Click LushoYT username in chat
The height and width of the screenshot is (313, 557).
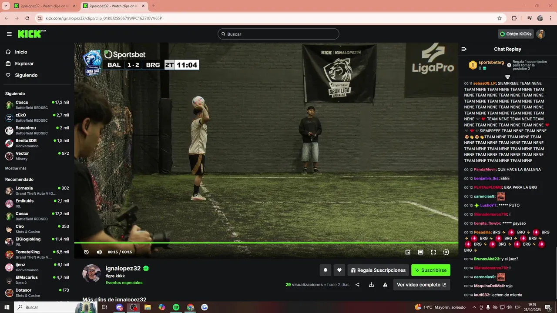pyautogui.click(x=488, y=205)
